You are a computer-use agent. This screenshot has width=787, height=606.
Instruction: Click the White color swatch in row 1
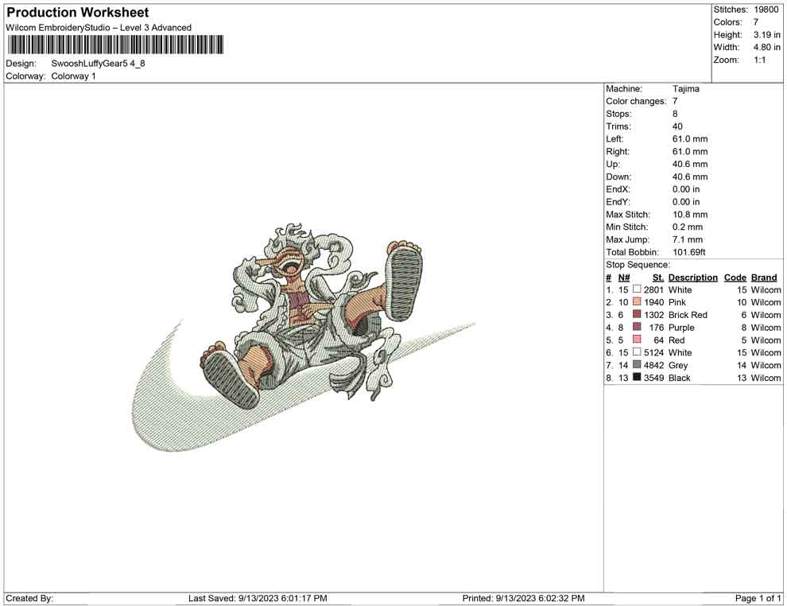(637, 289)
